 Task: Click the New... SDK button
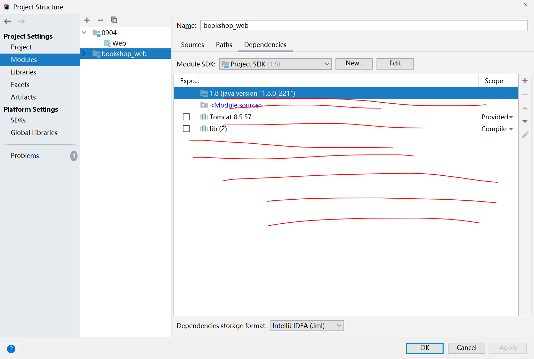(354, 64)
